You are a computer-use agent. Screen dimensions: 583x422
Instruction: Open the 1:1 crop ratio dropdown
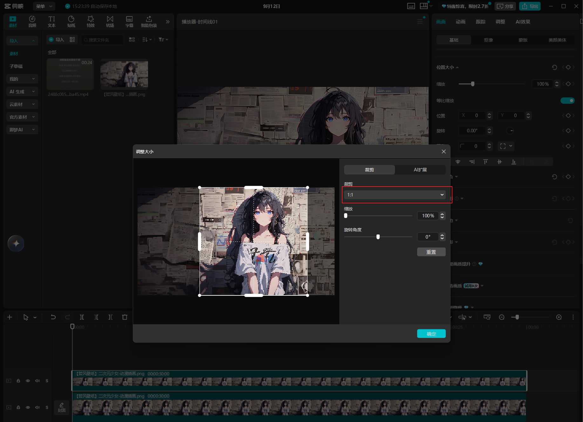click(x=395, y=195)
